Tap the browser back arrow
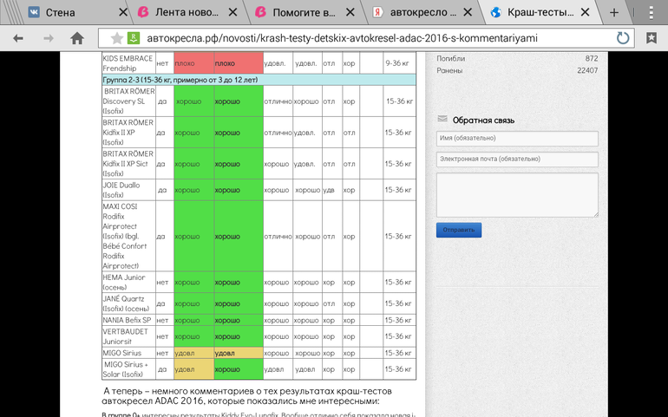 tap(17, 38)
